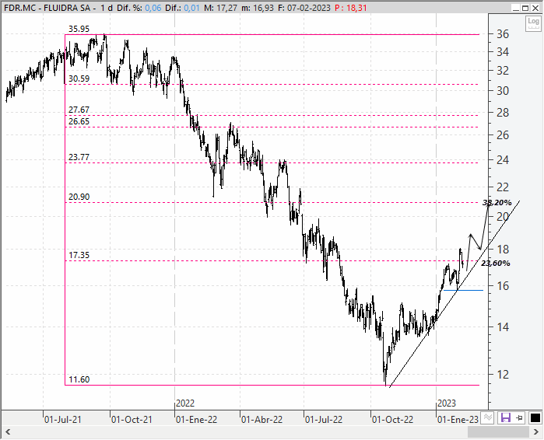Screen dimensions: 544x440
Task: Click the 2022 year marker
Action: [185, 403]
